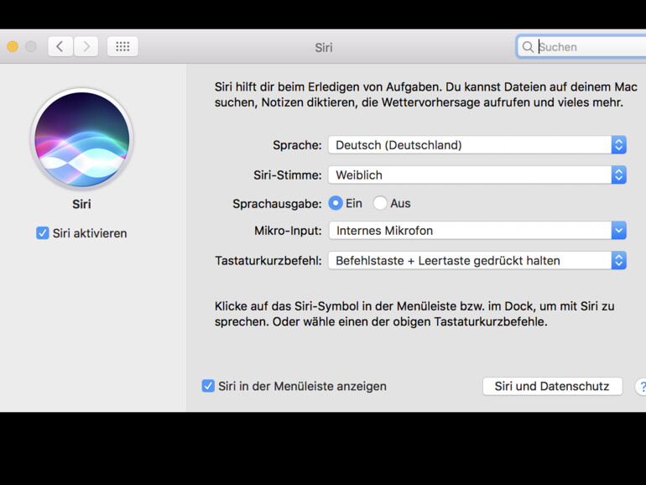Go forward with the right arrow button
The image size is (646, 485).
[86, 47]
